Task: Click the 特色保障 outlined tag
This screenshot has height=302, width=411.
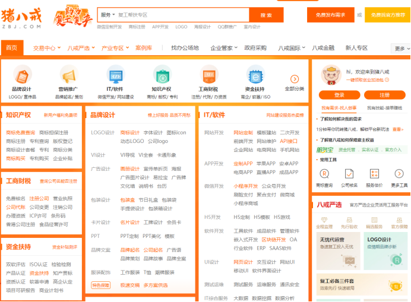Action: [100, 285]
